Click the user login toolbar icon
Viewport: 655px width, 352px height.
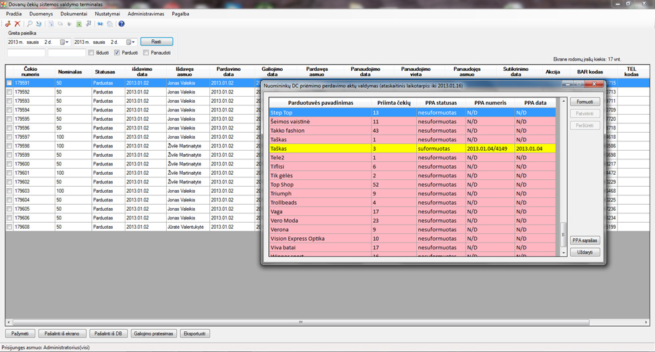8,24
